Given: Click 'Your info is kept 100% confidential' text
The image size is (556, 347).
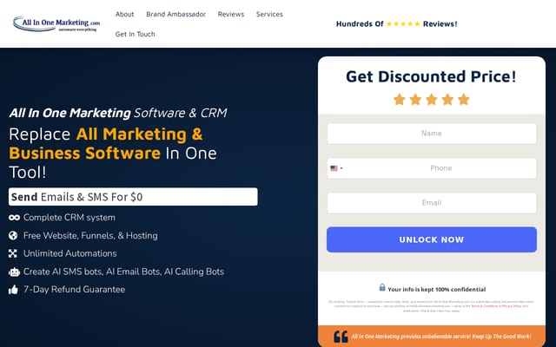Looking at the screenshot, I should pyautogui.click(x=436, y=289).
